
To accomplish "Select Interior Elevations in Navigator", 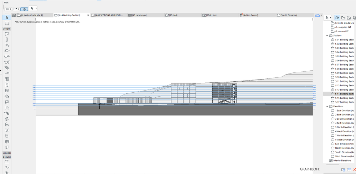I will pos(340,161).
